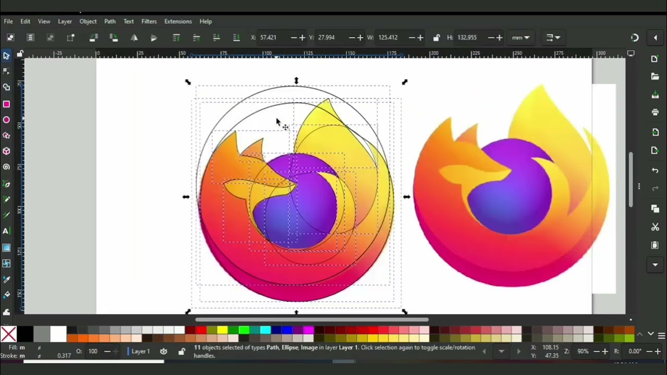Select the Selector arrow tool
667x375 pixels.
coord(6,56)
